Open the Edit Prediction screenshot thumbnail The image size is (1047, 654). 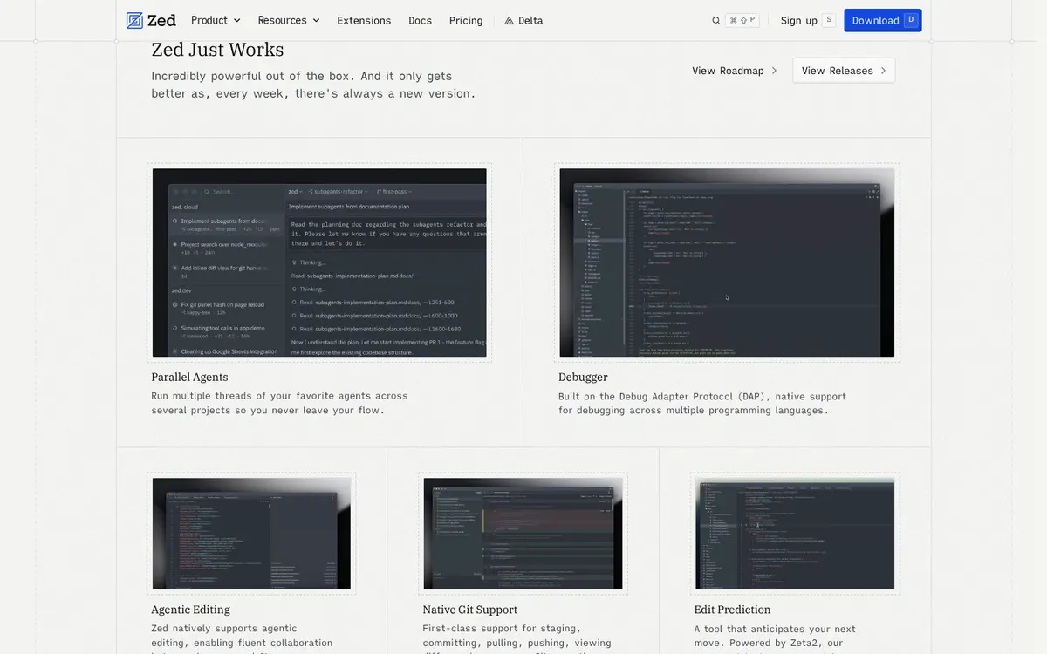pos(795,534)
